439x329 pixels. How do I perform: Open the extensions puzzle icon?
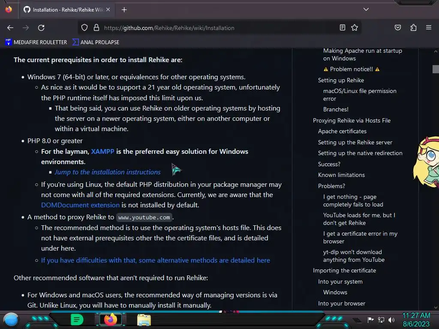(x=413, y=27)
